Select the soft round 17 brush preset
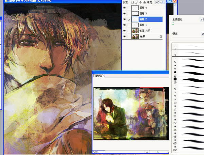 pos(188,107)
